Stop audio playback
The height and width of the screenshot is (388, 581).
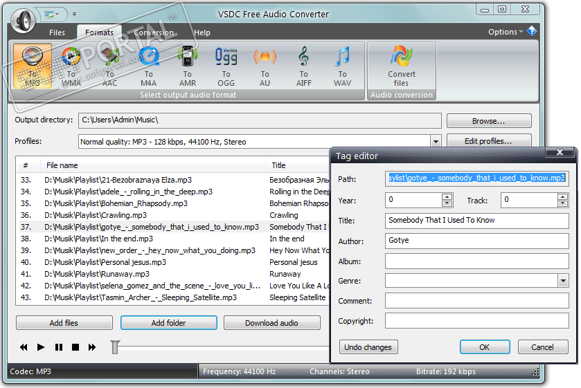pos(75,347)
